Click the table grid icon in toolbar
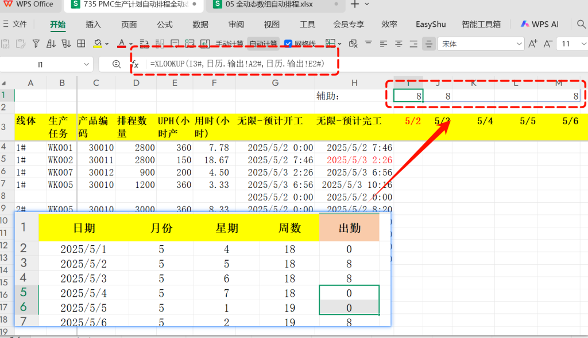The image size is (588, 338). click(81, 44)
